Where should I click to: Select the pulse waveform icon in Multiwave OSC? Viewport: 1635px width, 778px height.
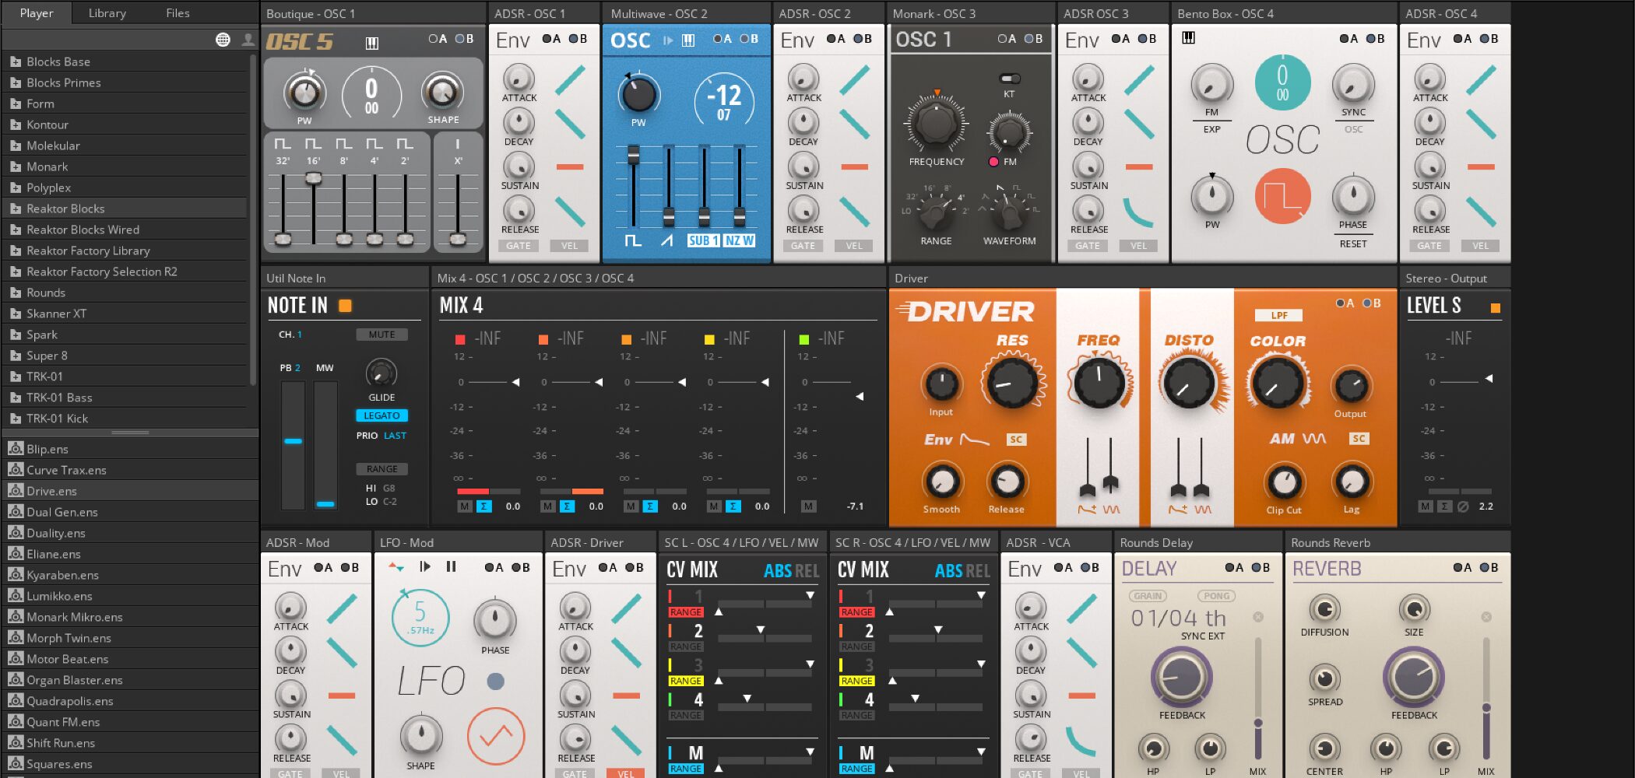click(634, 240)
